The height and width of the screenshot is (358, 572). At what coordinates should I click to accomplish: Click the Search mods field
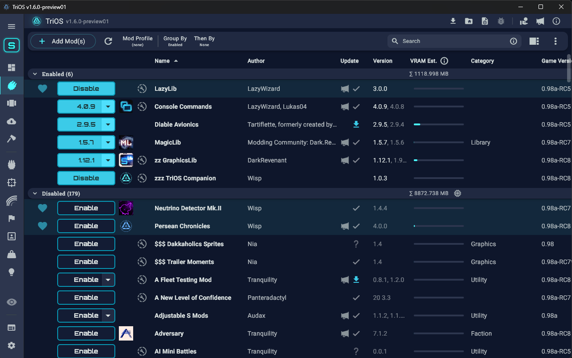tap(454, 41)
